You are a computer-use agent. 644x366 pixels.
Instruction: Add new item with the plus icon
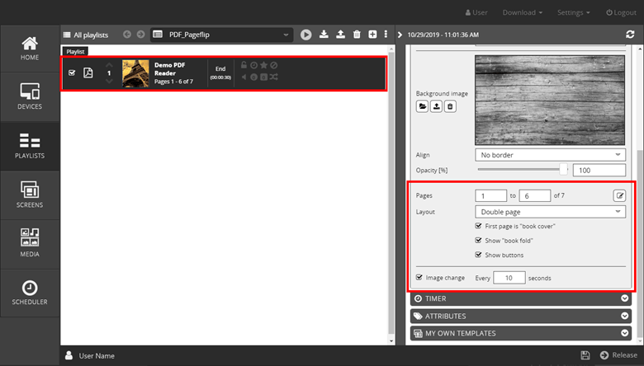click(x=372, y=35)
